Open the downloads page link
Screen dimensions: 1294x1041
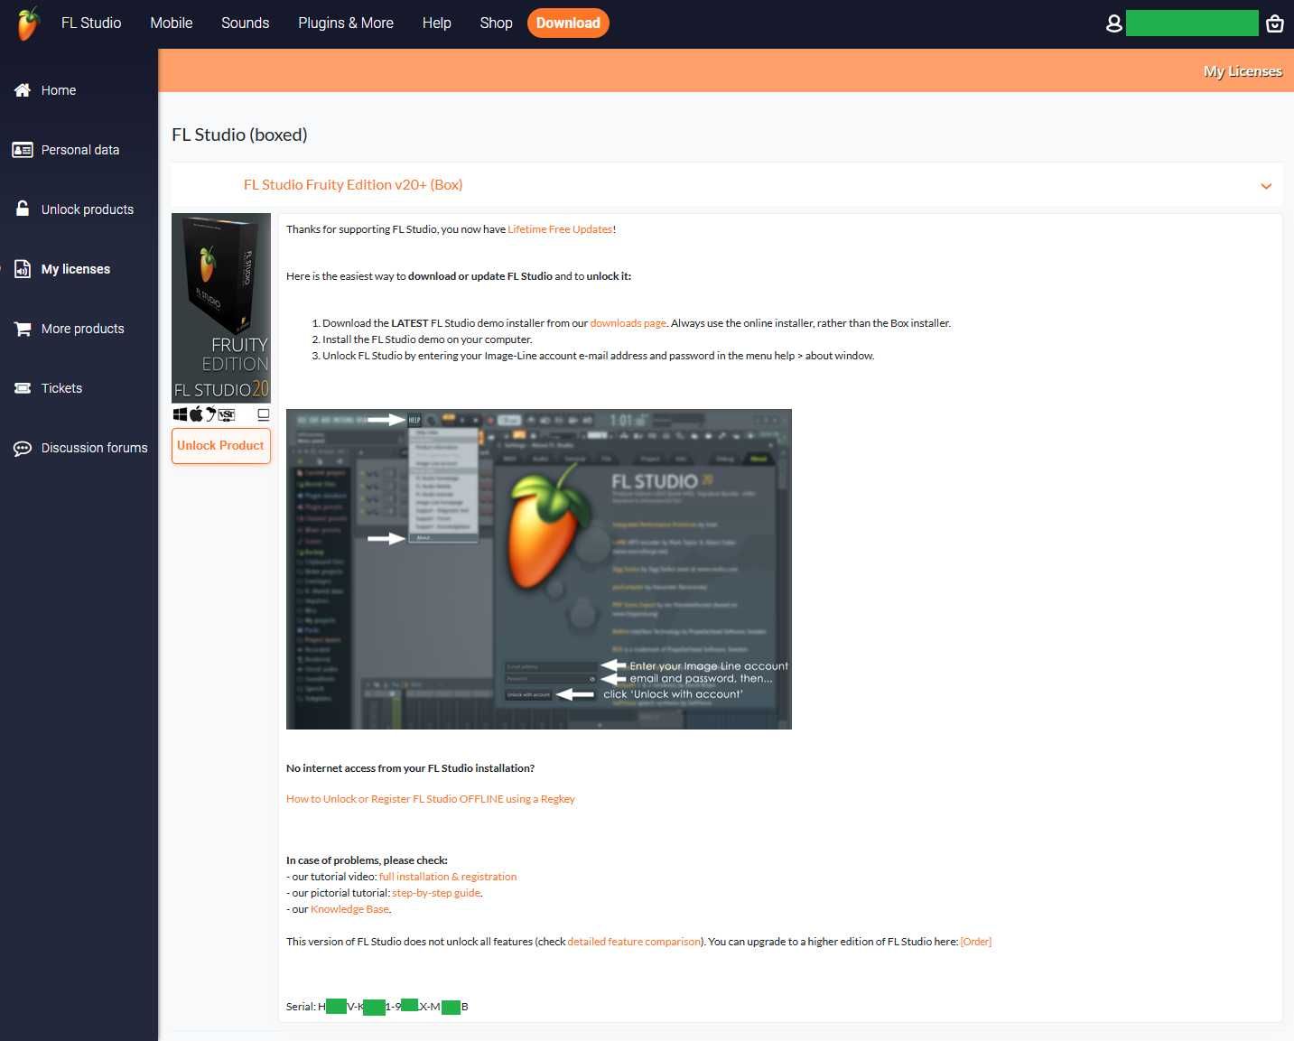628,323
